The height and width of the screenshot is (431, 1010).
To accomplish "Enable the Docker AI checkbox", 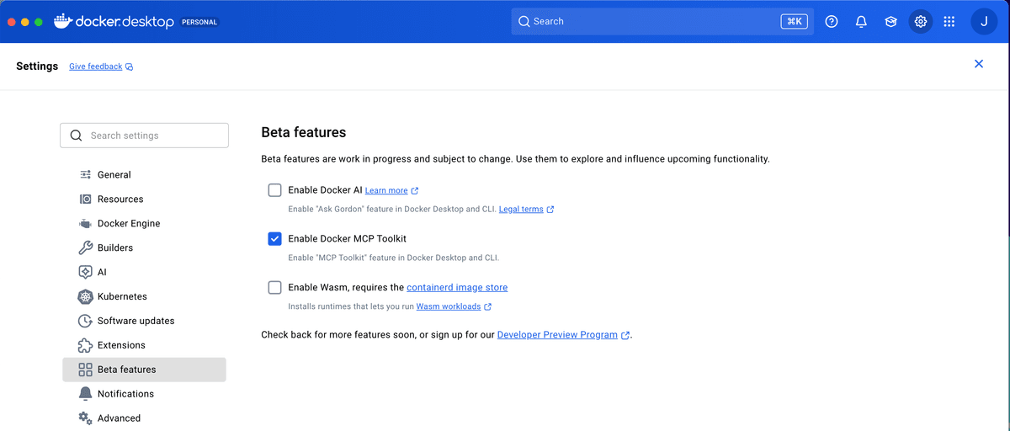I will point(274,190).
